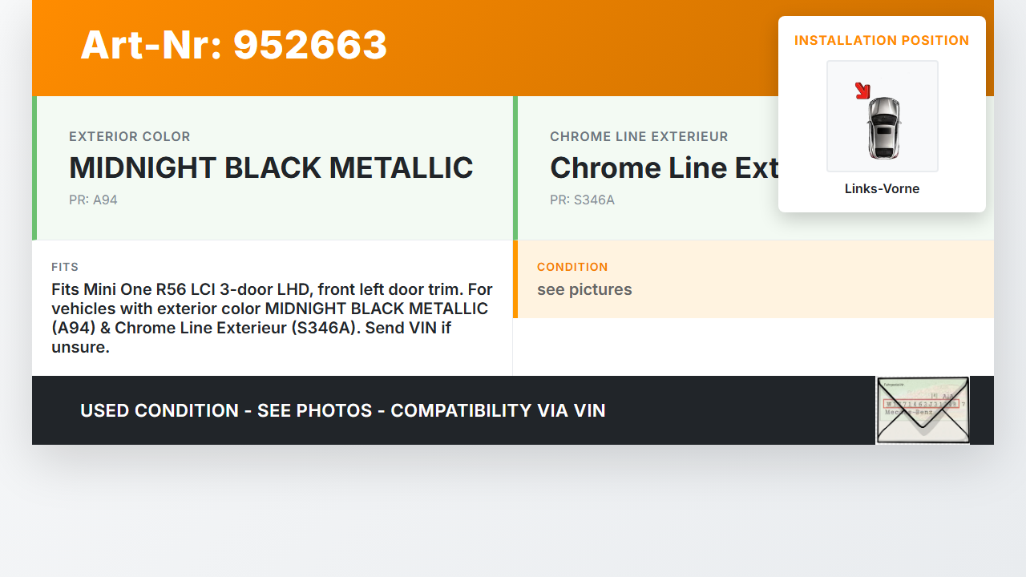Click the Art-Nr: 952663 heading

[x=234, y=45]
